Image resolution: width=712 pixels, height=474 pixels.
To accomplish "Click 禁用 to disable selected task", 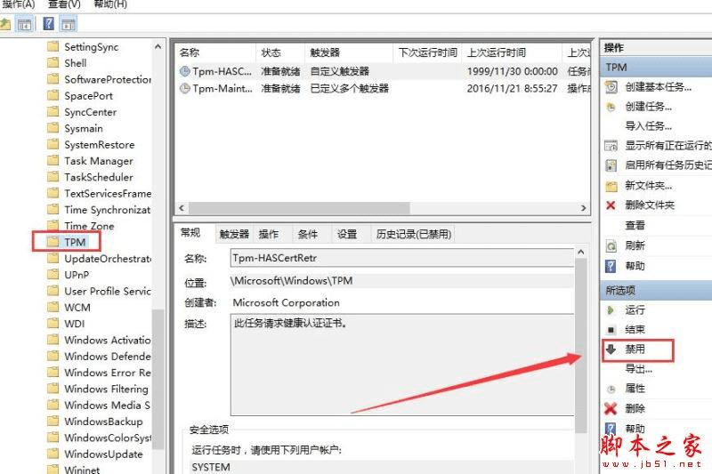I will 638,349.
